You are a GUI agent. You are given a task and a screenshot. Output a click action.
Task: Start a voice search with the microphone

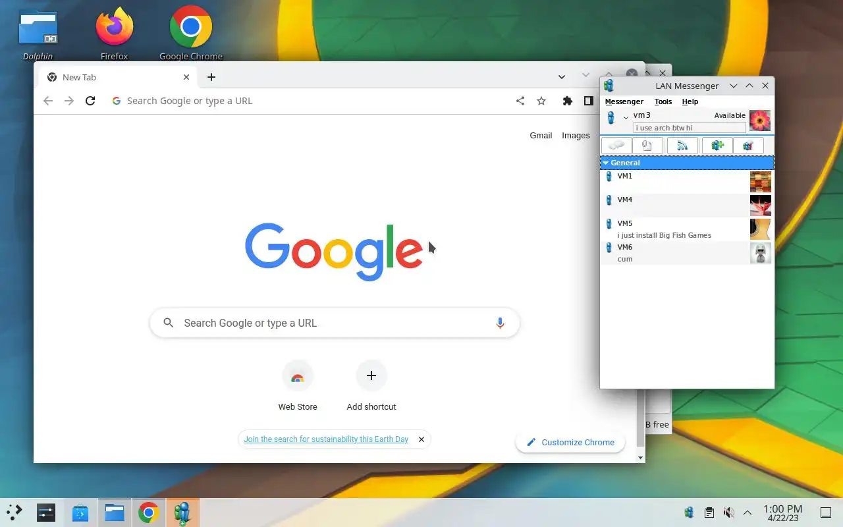pyautogui.click(x=500, y=323)
